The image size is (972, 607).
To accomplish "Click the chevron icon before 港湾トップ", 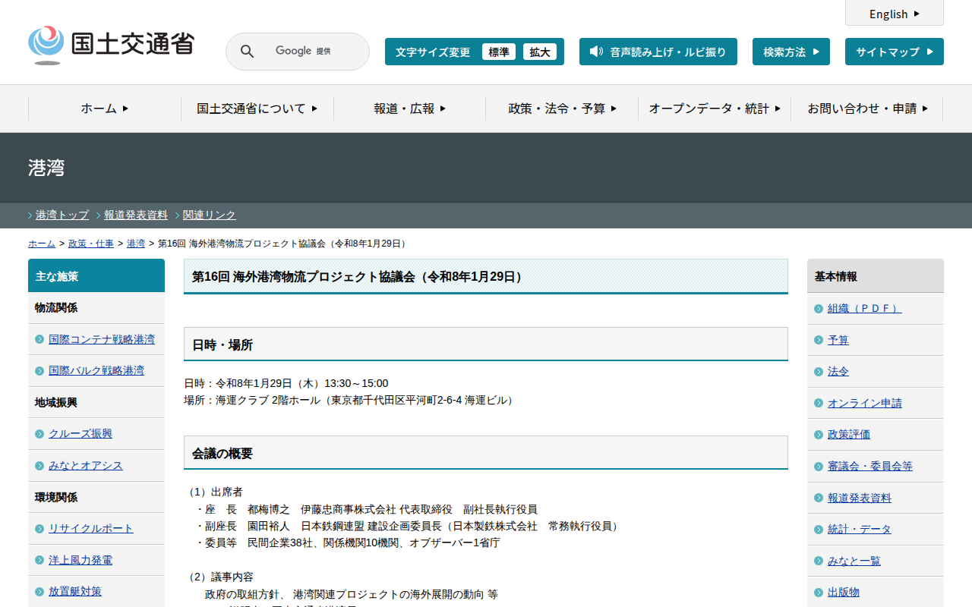I will 30,215.
